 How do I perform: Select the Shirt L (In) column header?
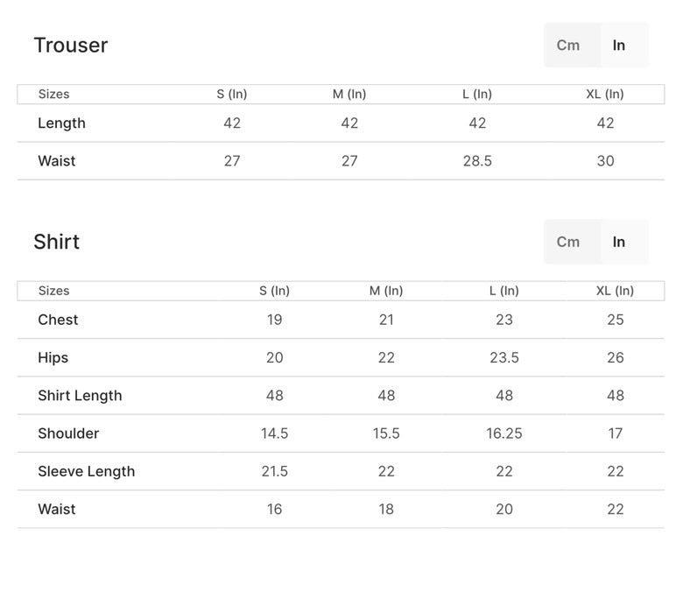point(504,291)
